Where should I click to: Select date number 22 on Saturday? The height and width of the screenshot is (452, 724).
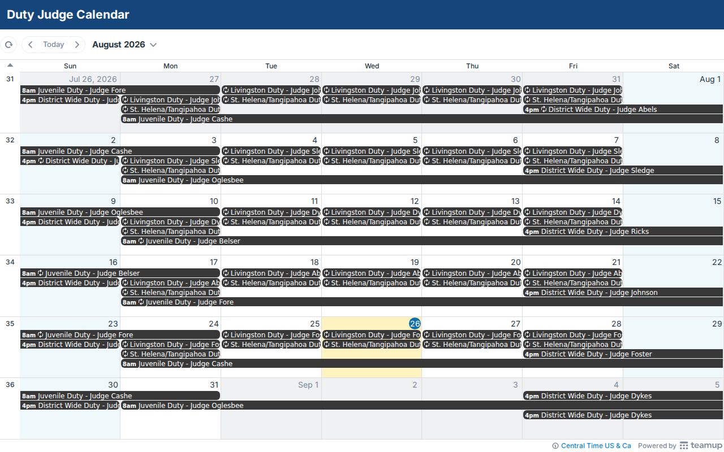(717, 262)
